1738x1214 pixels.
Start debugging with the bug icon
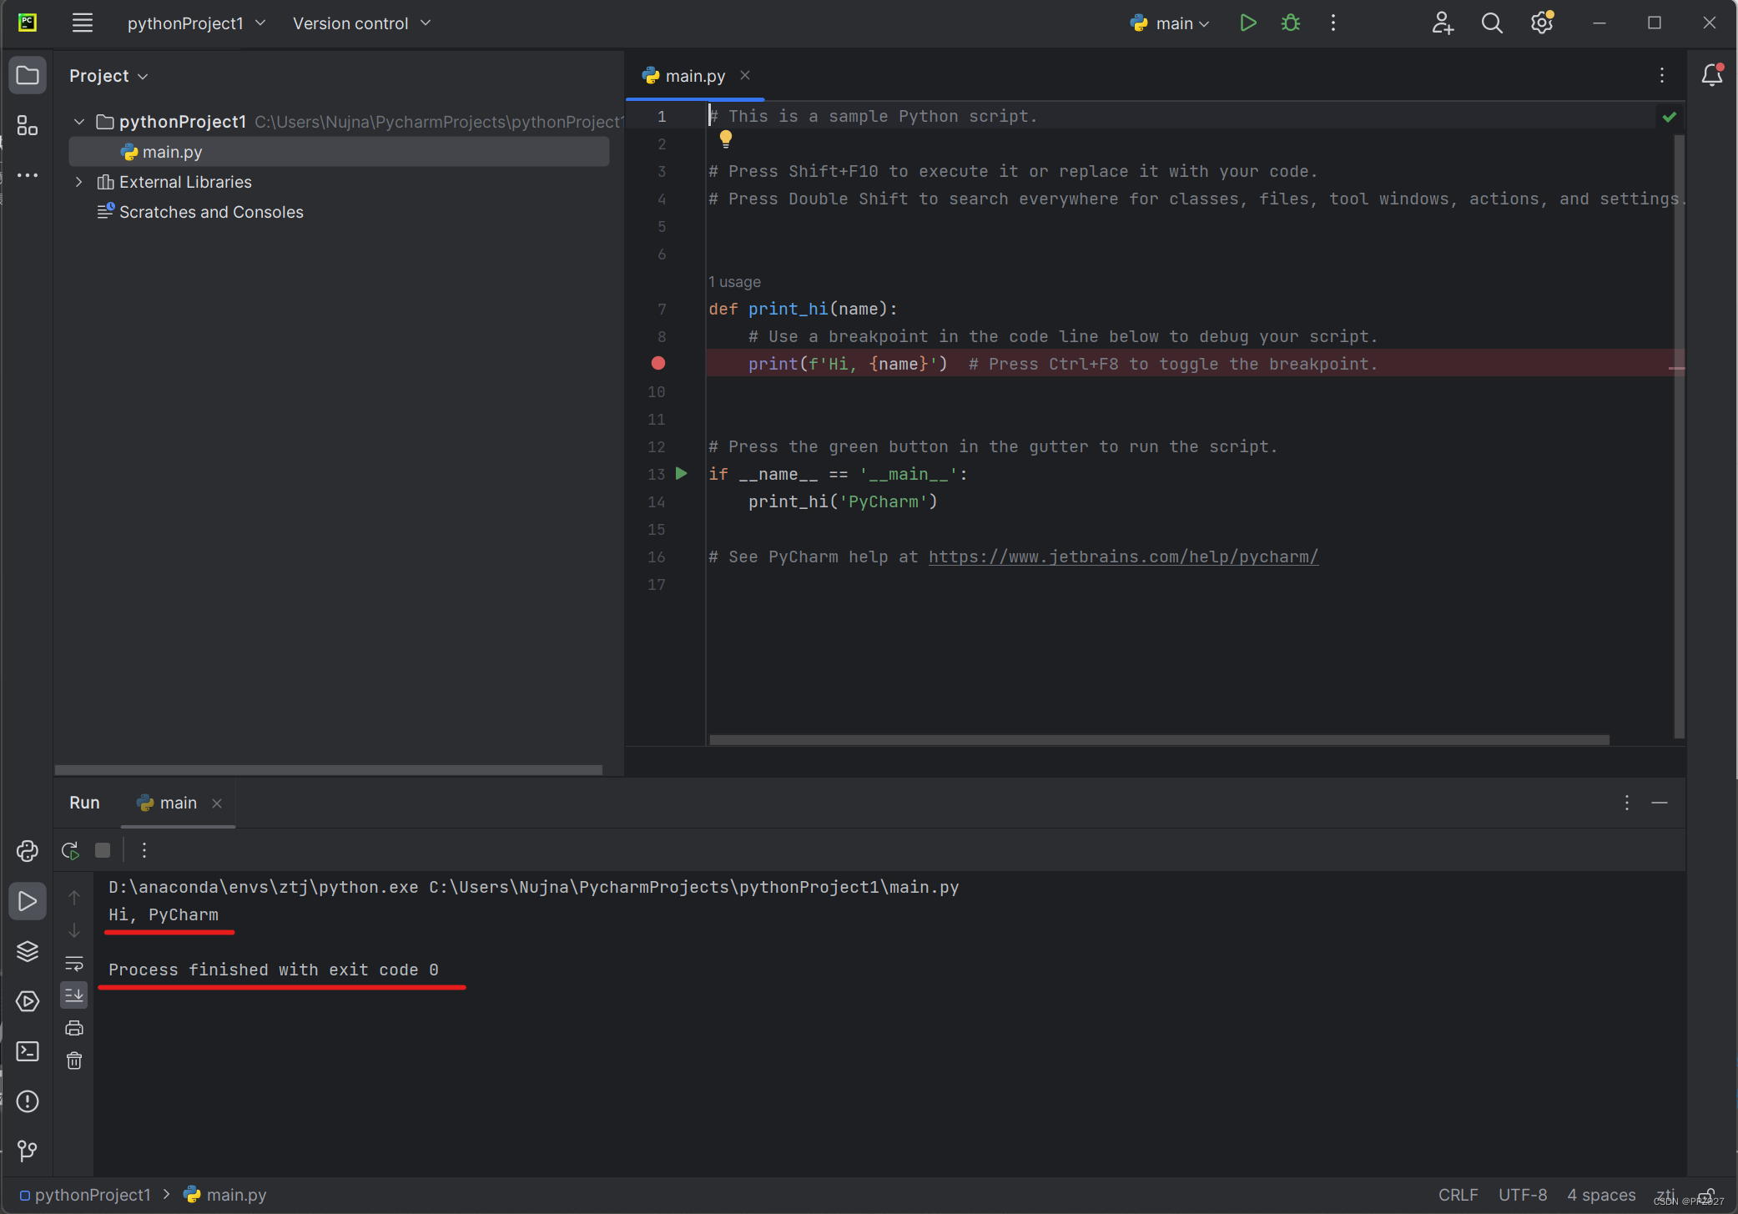(1290, 23)
